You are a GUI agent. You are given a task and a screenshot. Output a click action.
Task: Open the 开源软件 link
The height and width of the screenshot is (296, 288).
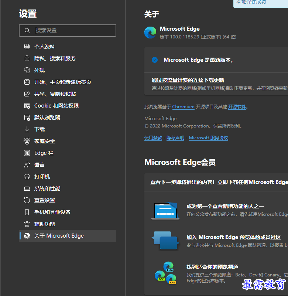[x=237, y=107]
